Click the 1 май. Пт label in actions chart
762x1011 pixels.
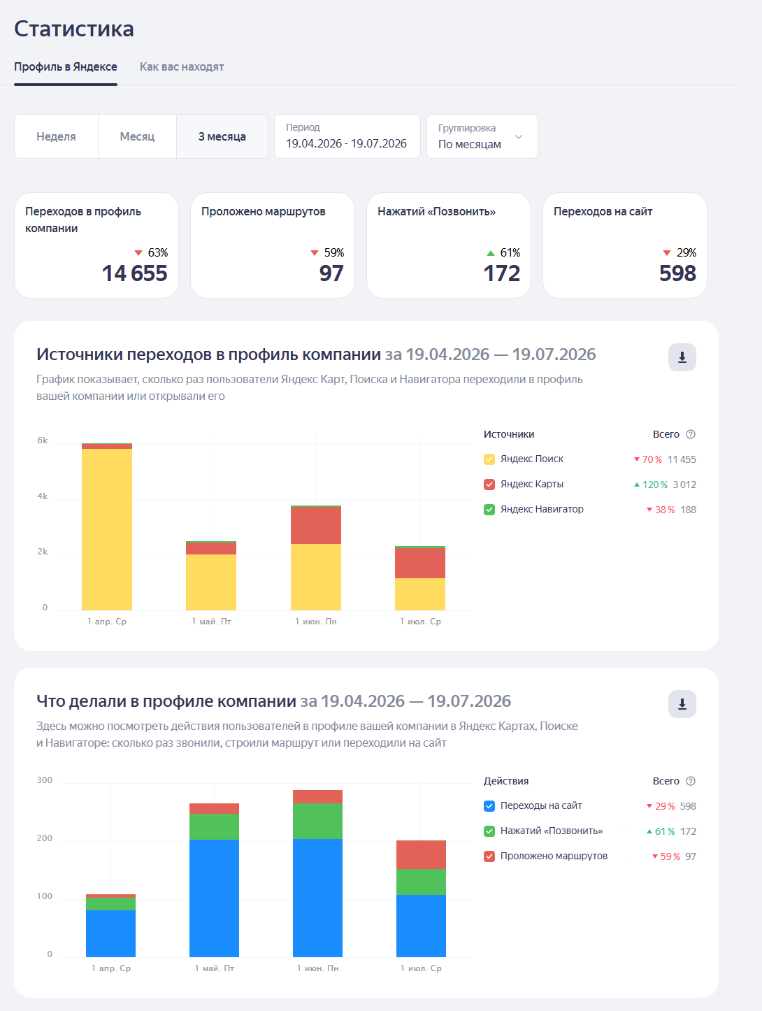click(x=215, y=968)
